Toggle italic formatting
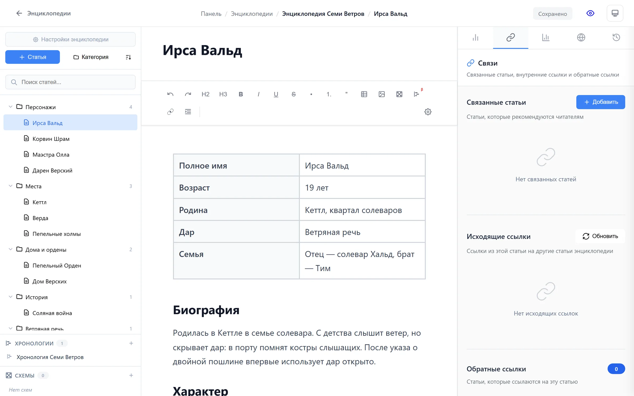634x396 pixels. pos(258,94)
